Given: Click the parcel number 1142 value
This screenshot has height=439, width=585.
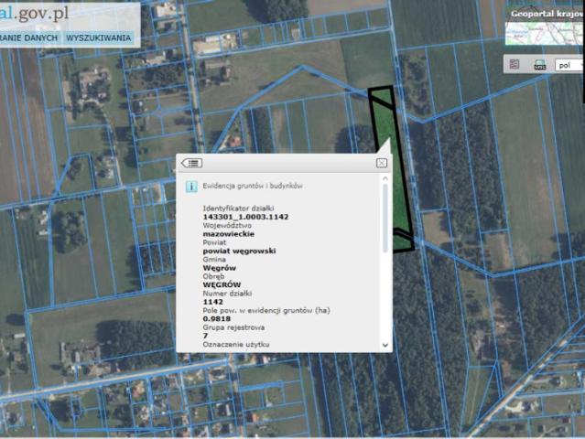Looking at the screenshot, I should point(212,302).
